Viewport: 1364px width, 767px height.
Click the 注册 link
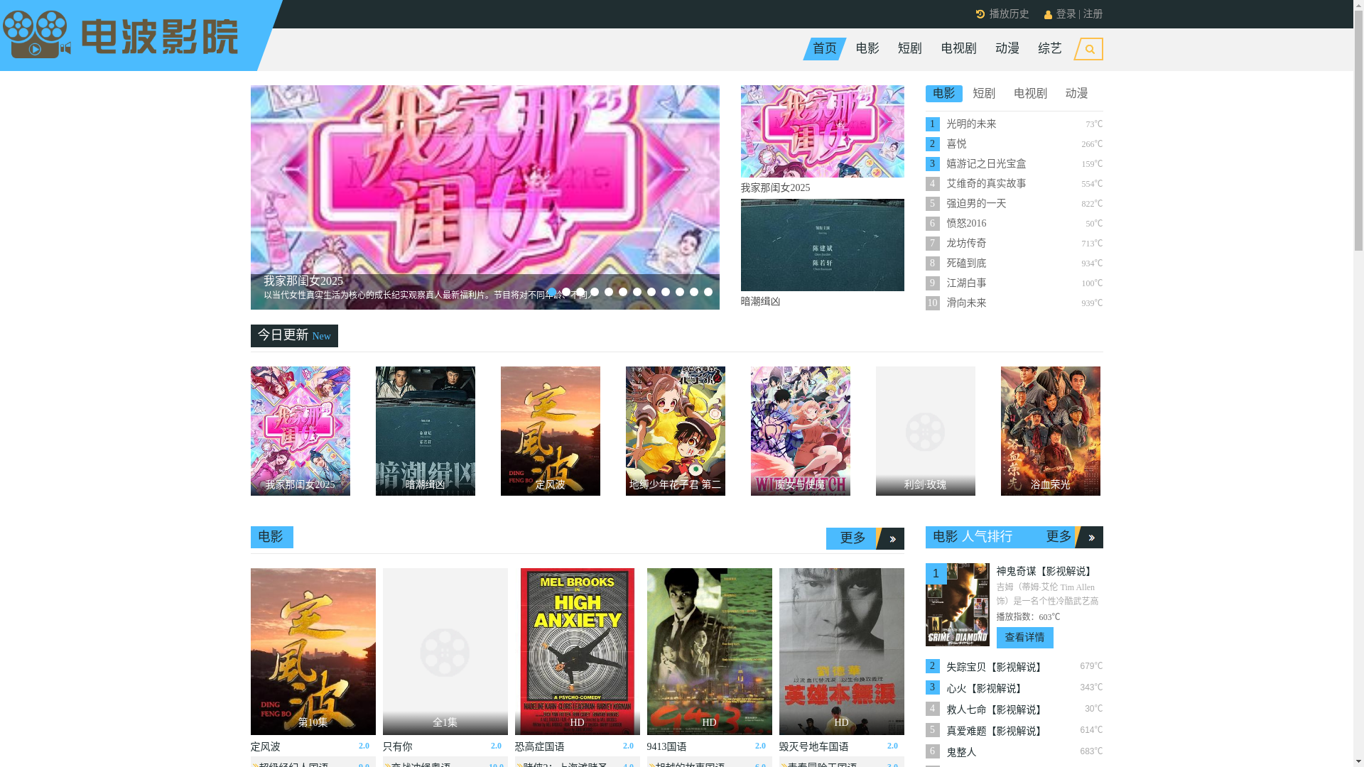pos(1093,14)
